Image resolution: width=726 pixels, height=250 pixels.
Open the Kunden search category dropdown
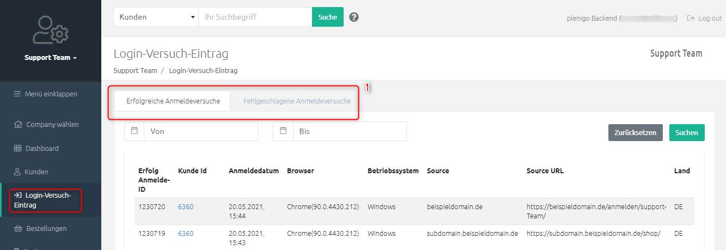click(156, 17)
